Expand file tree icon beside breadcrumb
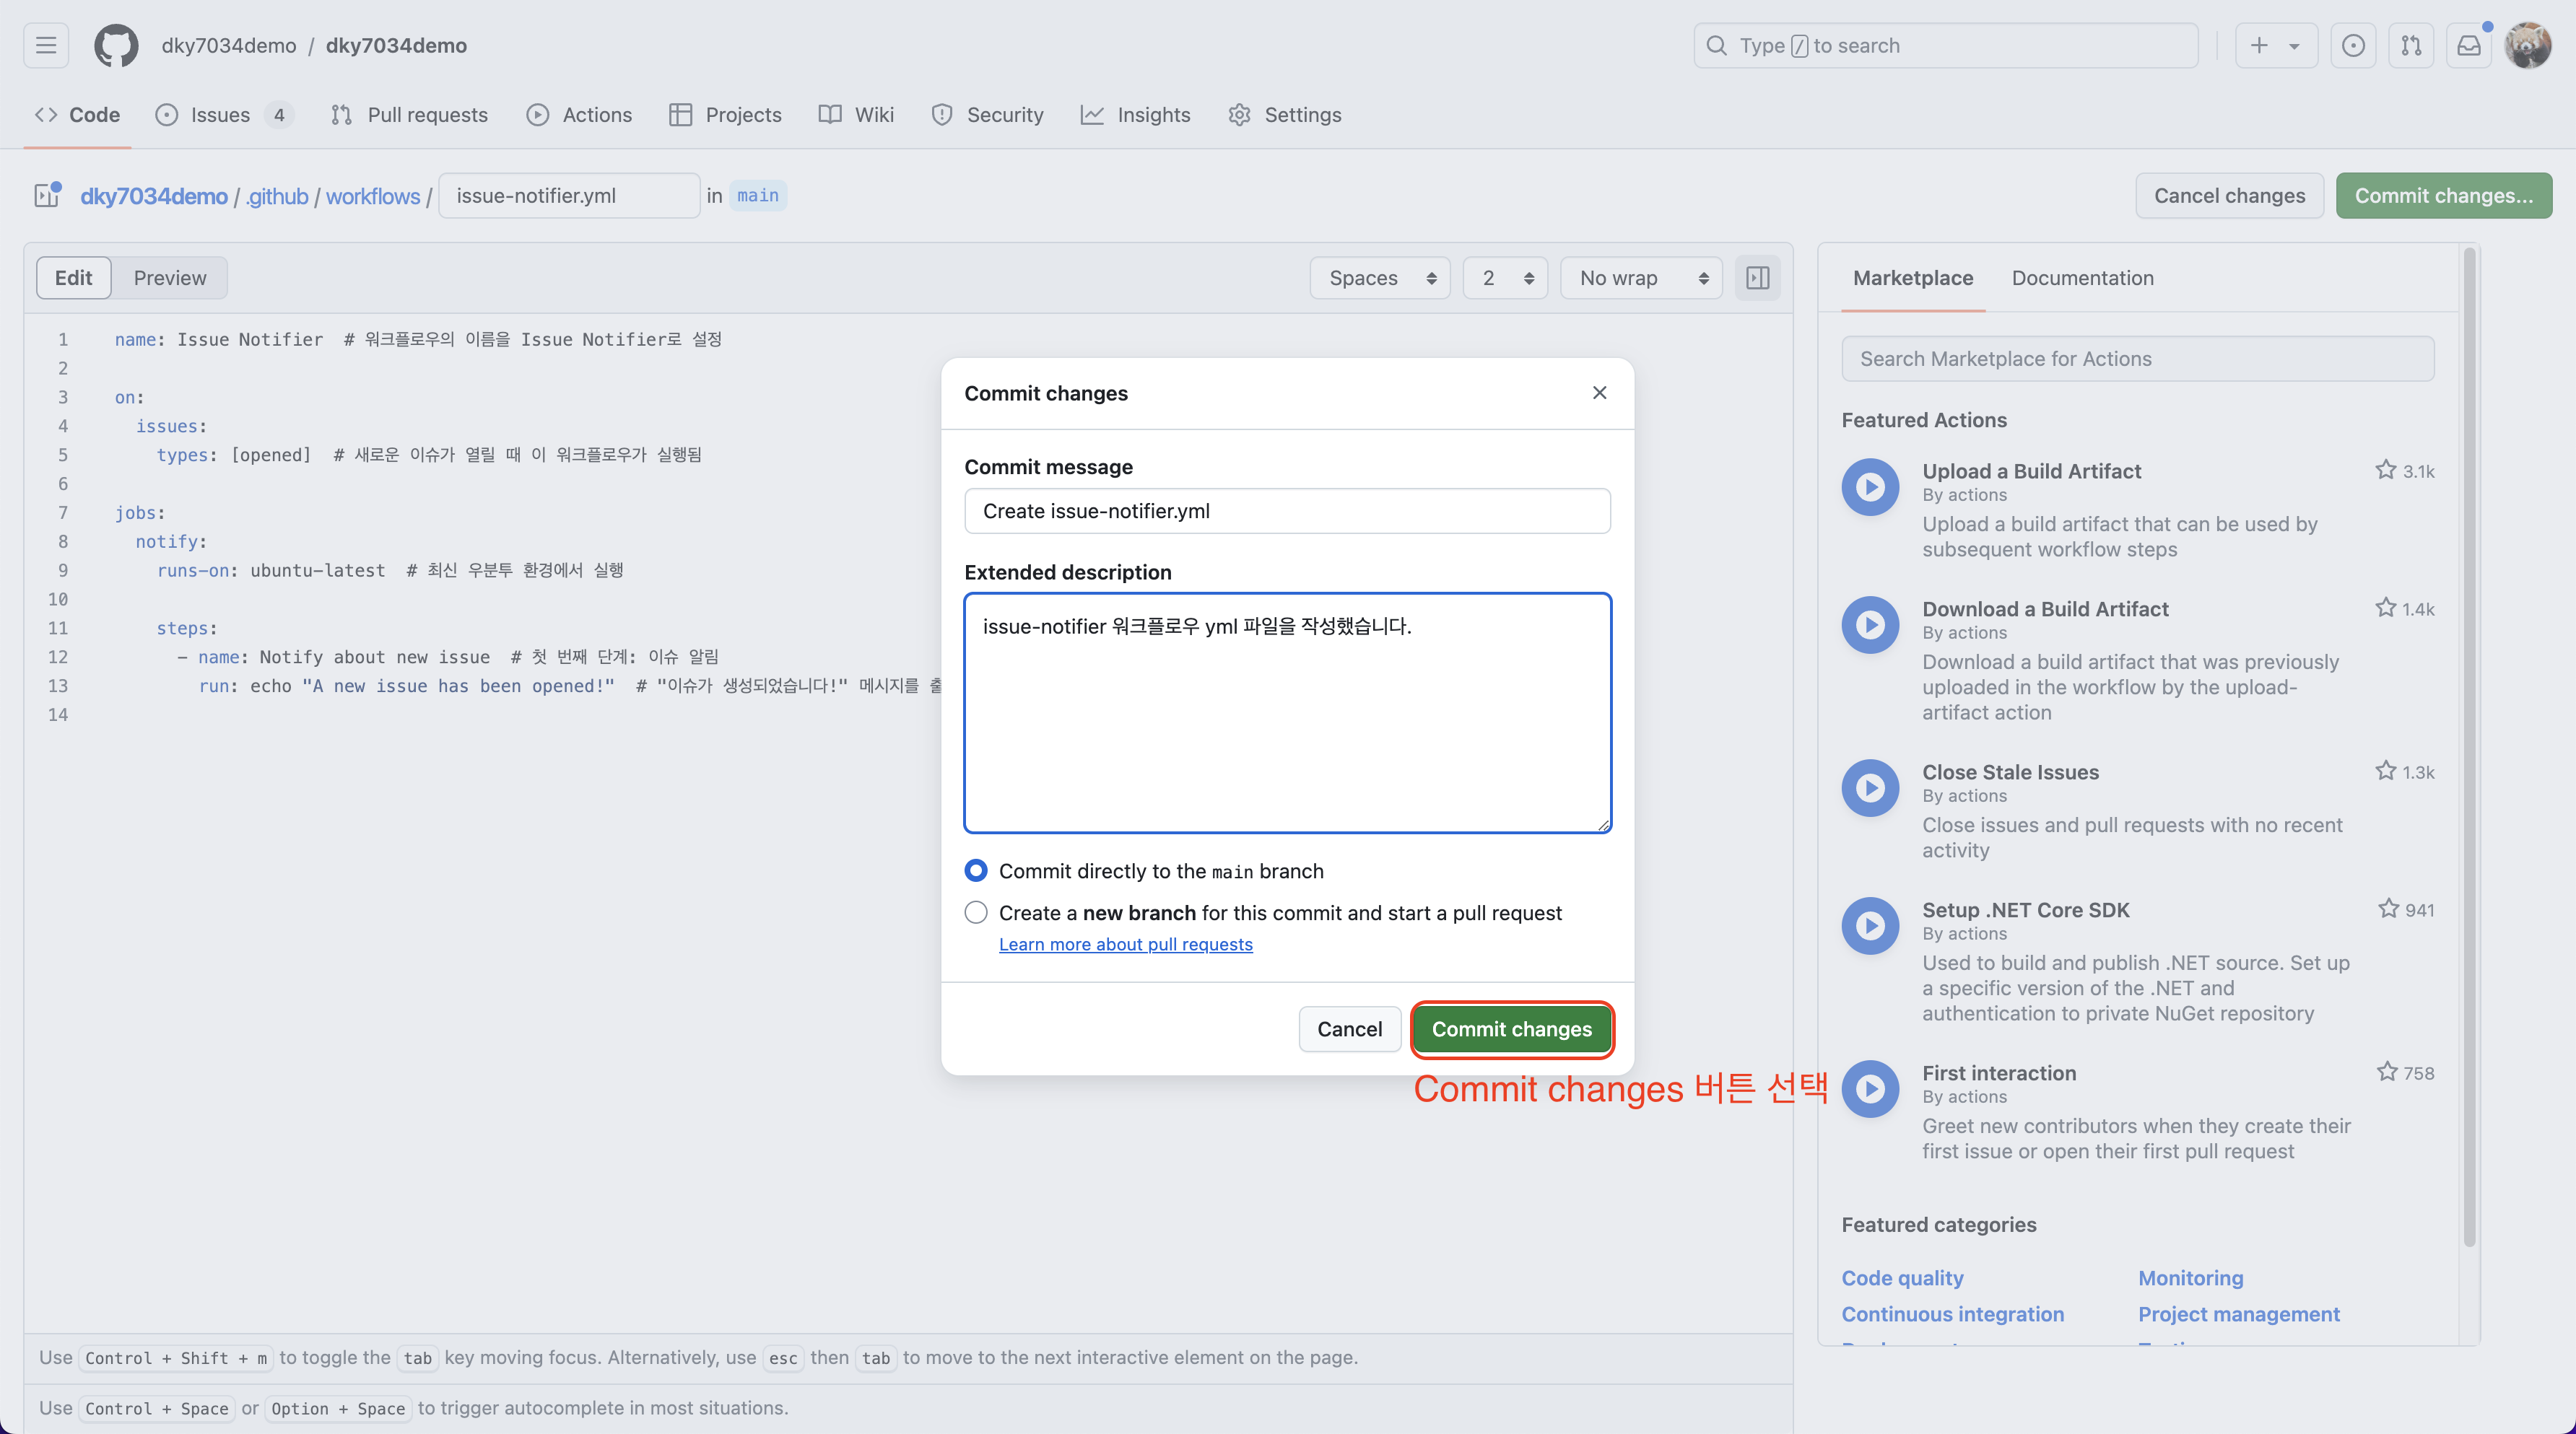The height and width of the screenshot is (1434, 2576). [47, 195]
